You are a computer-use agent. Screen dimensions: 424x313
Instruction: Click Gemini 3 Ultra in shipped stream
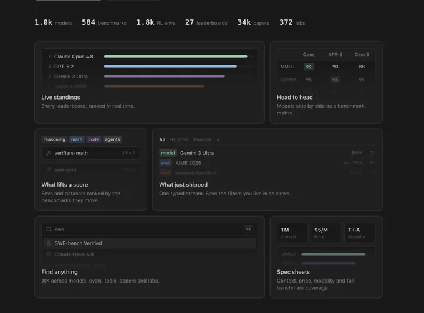coord(197,153)
